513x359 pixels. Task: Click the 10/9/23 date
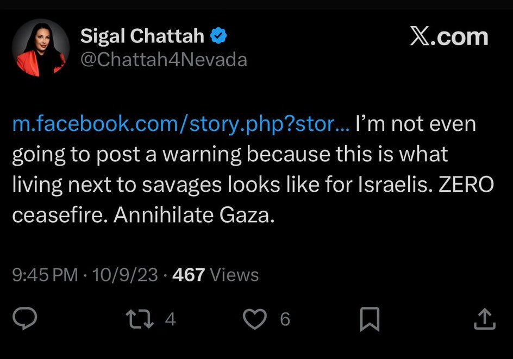pos(125,275)
